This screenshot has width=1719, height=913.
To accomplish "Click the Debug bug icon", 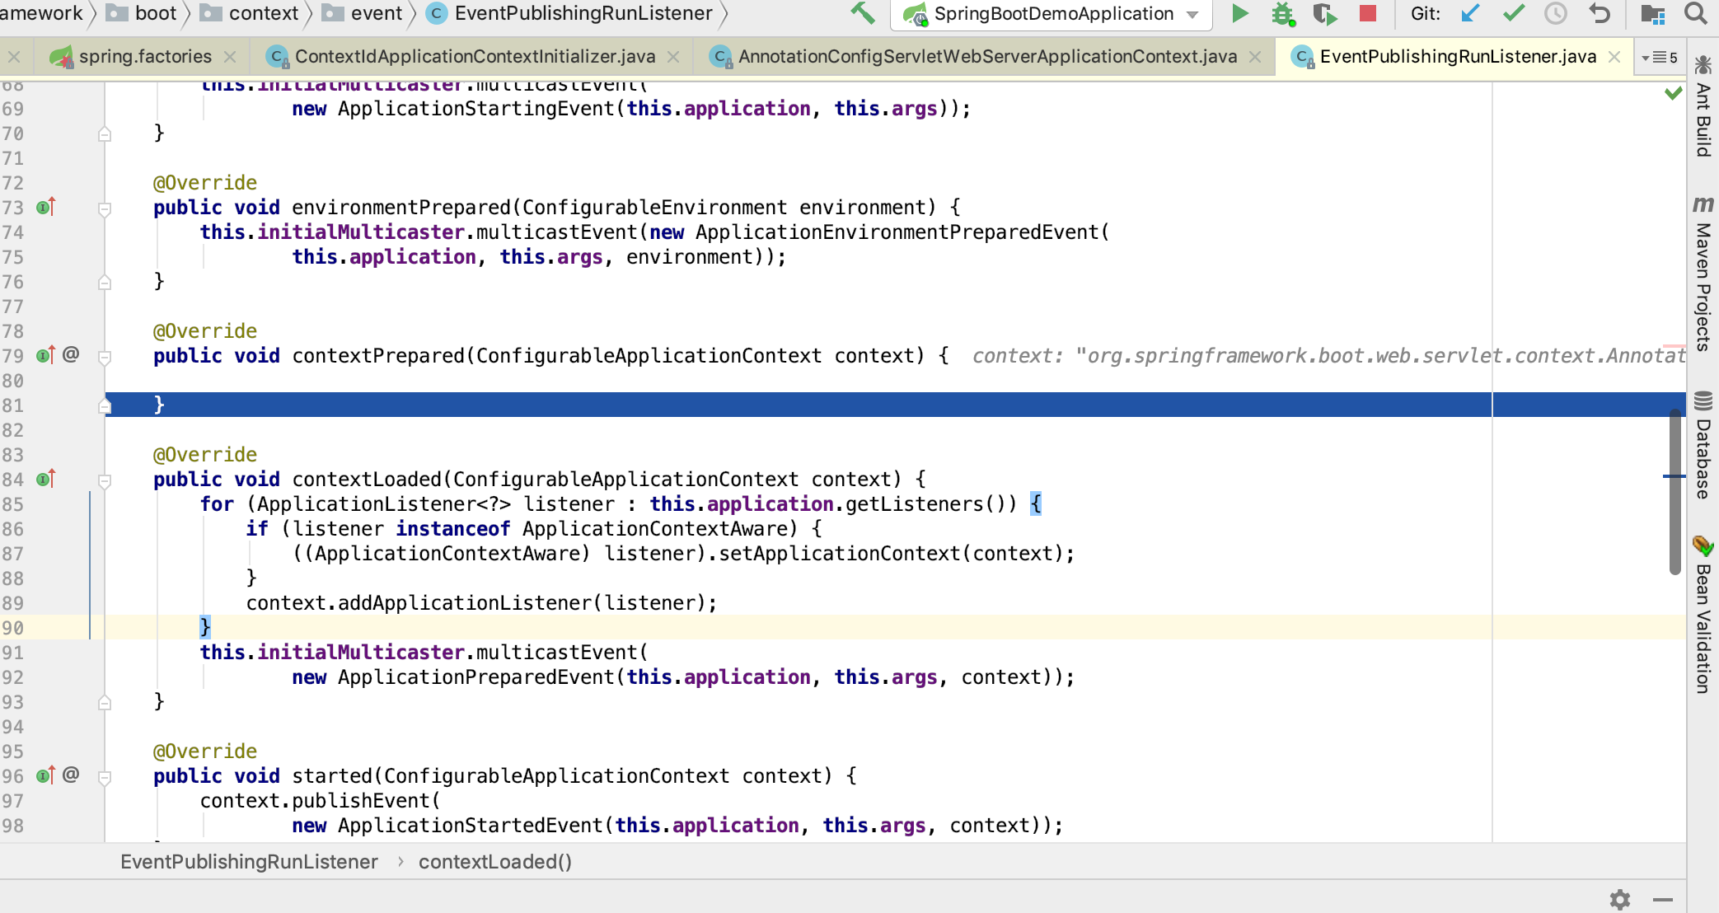I will (1282, 13).
